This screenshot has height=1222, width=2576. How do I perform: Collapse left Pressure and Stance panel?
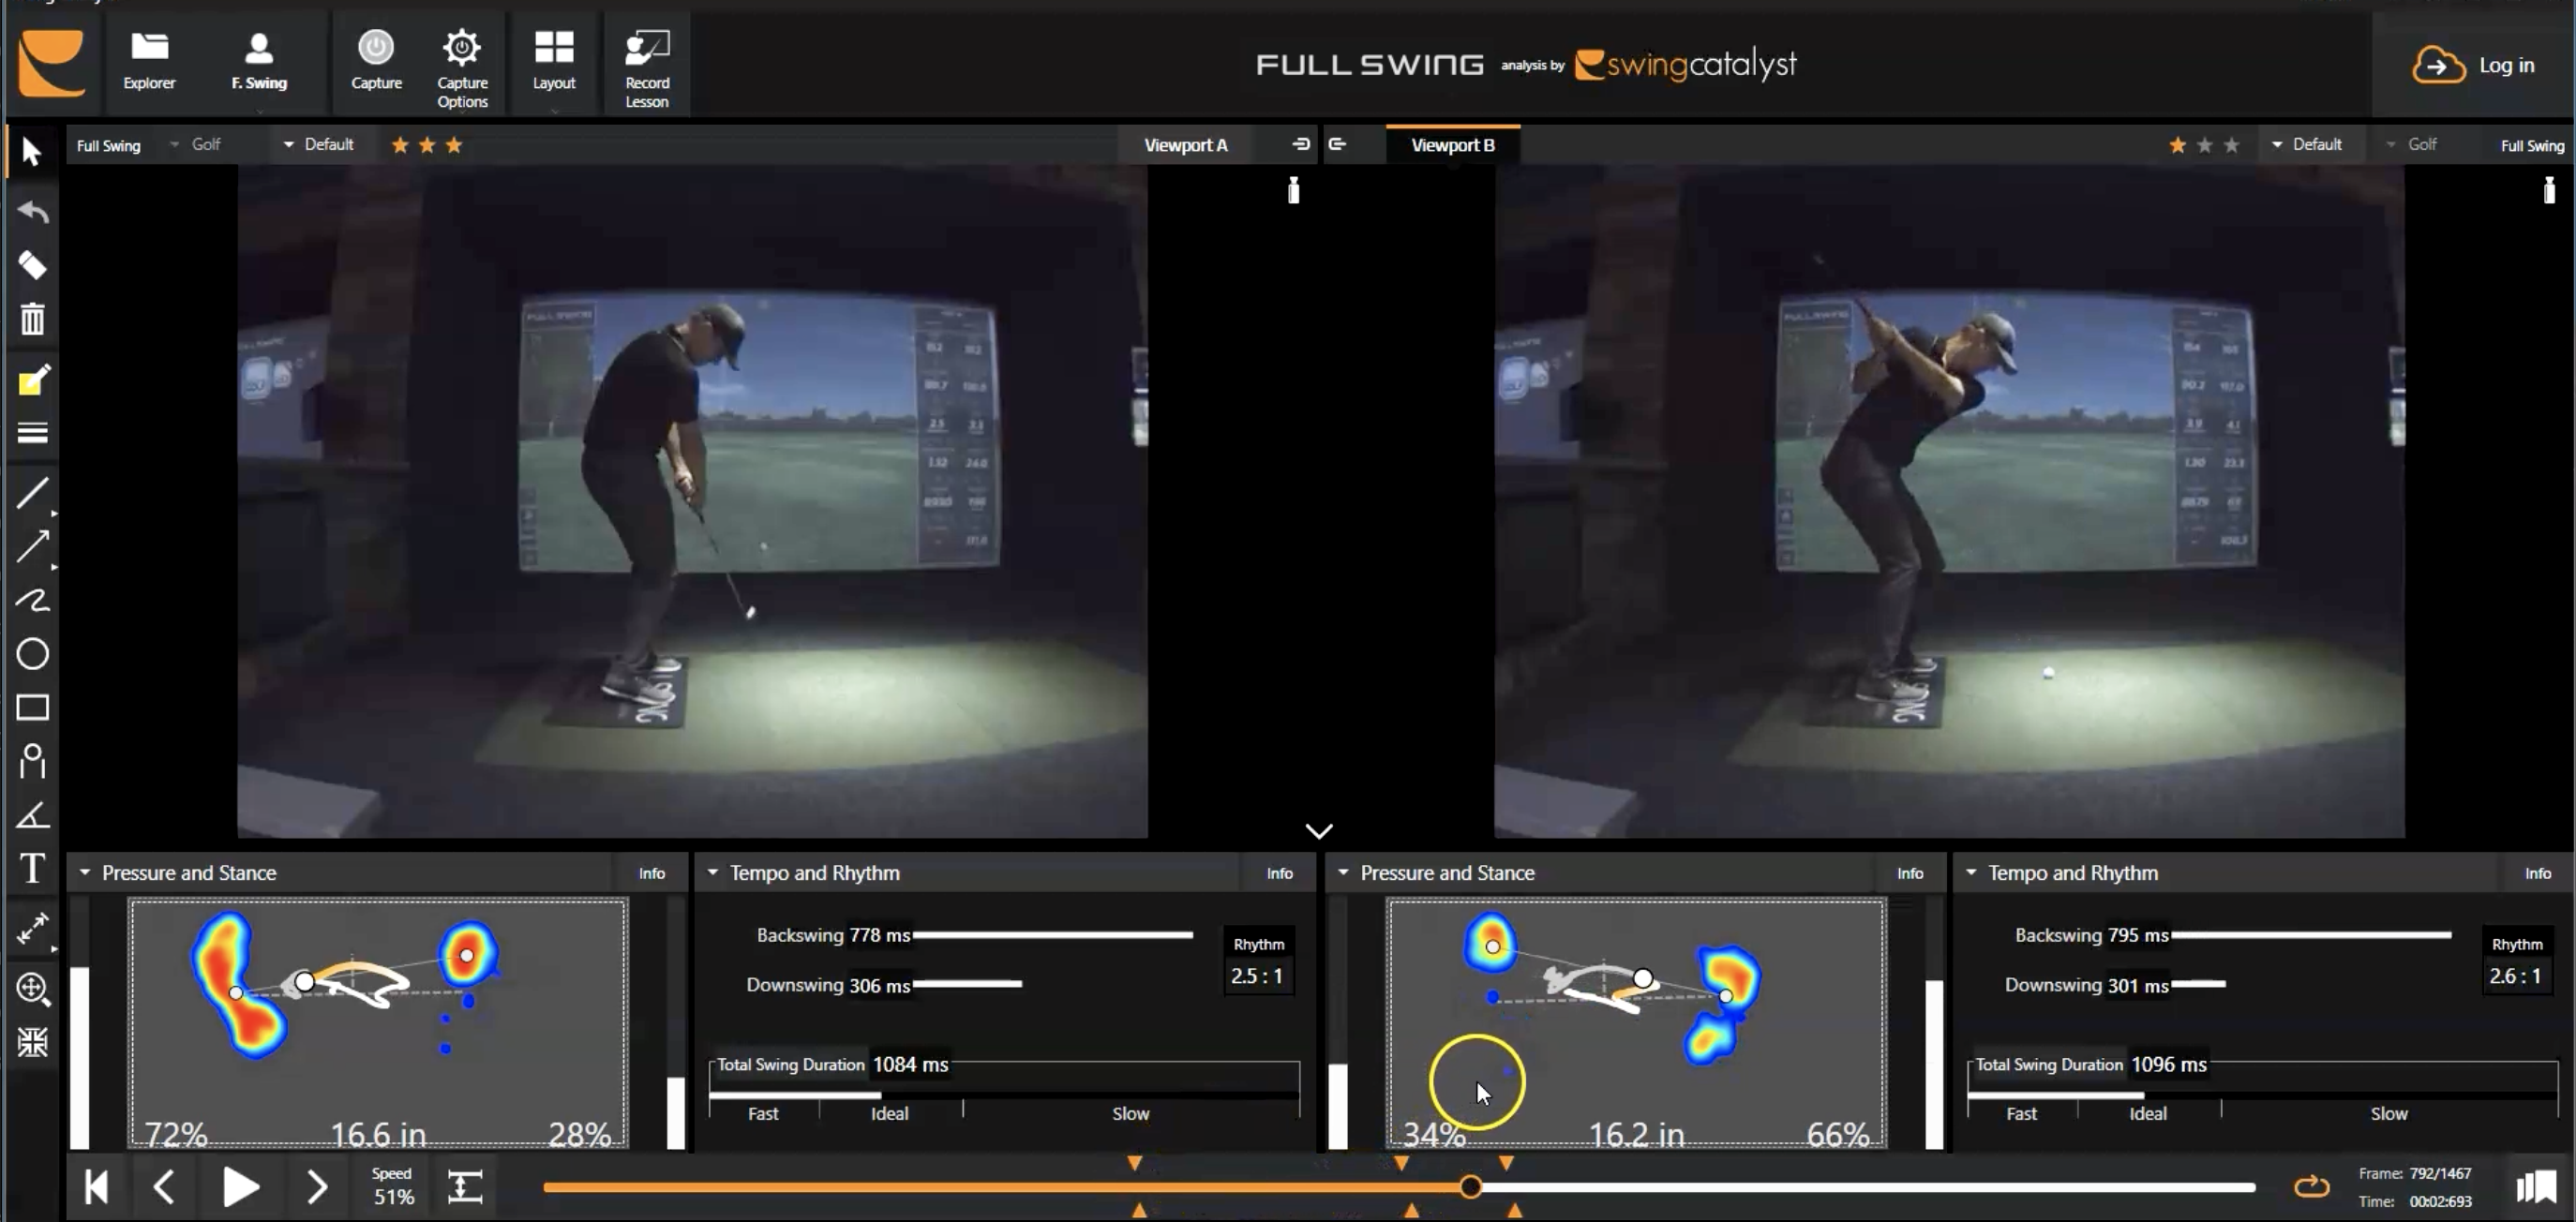tap(85, 873)
